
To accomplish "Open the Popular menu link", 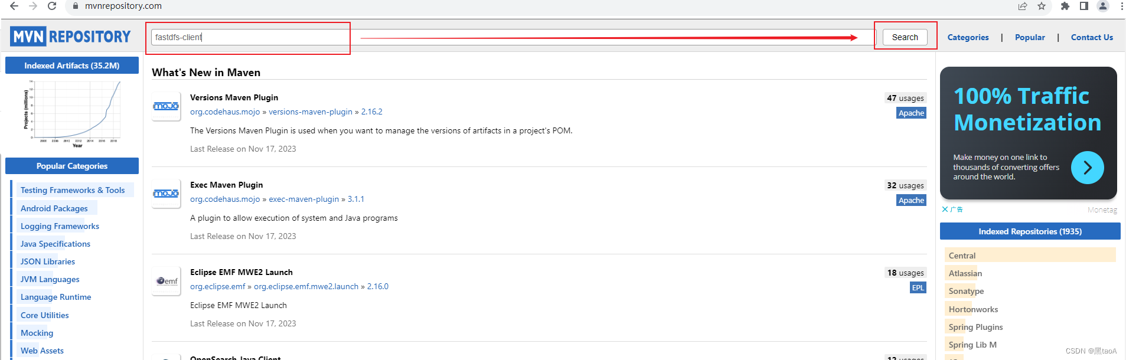I will (1030, 37).
